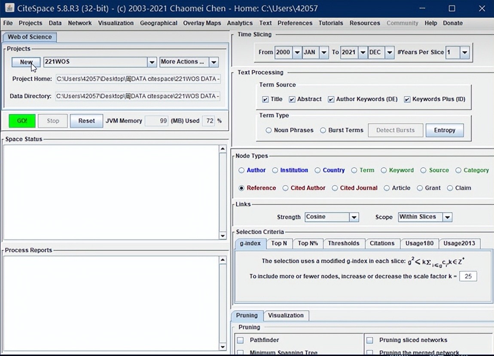Create a New project
494x356 pixels.
tap(26, 62)
